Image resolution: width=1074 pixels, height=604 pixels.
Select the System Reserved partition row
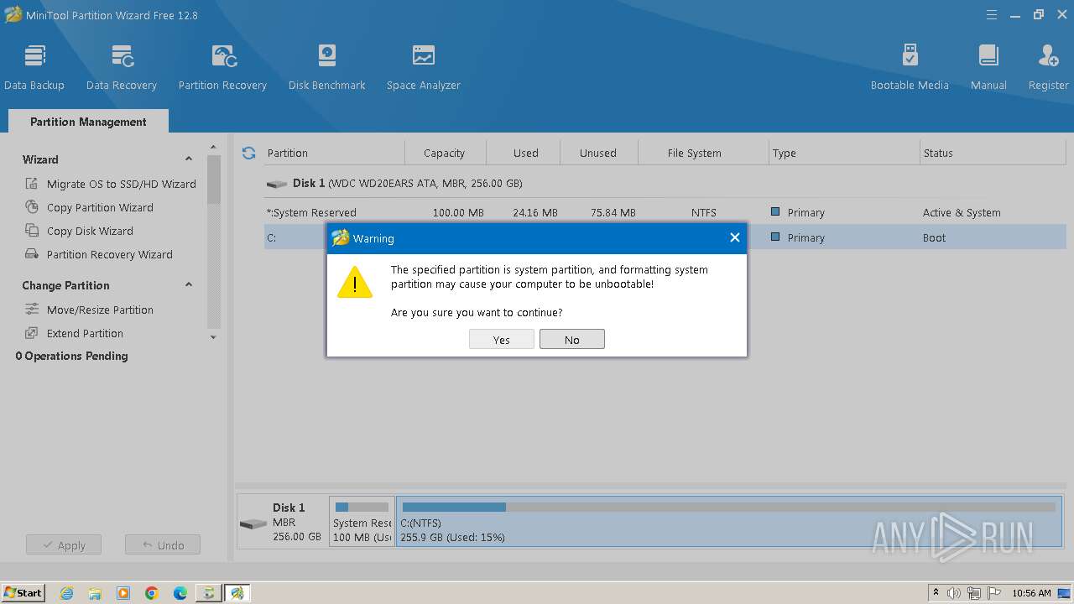point(665,212)
